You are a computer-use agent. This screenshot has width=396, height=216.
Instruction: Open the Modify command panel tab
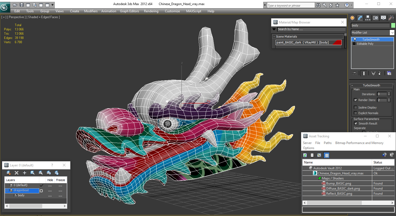pos(360,18)
